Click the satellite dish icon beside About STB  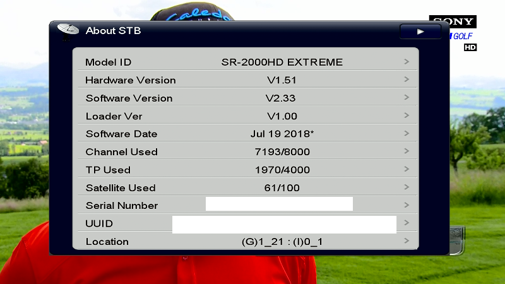tap(68, 30)
